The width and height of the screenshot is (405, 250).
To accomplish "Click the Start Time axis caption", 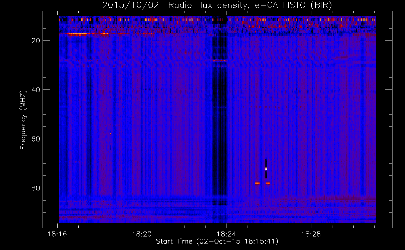I will pos(217,241).
